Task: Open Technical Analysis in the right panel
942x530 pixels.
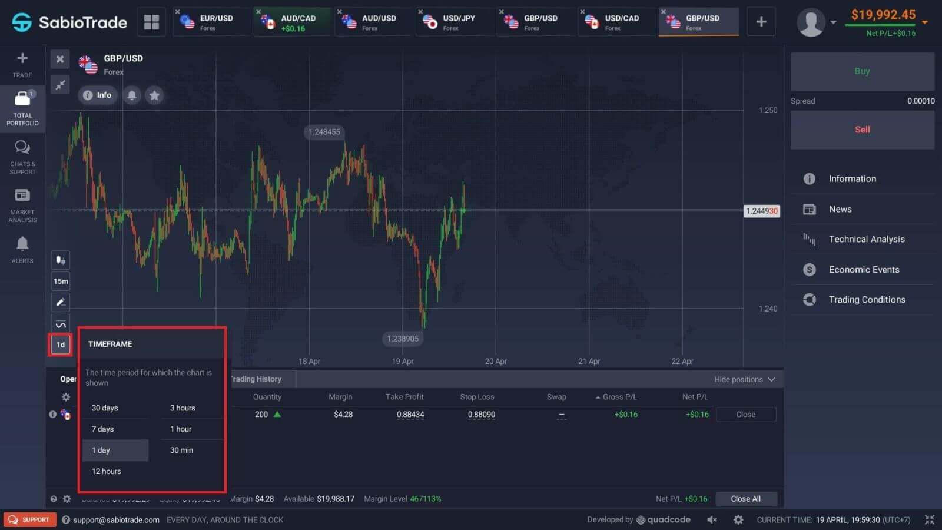Action: [x=867, y=239]
